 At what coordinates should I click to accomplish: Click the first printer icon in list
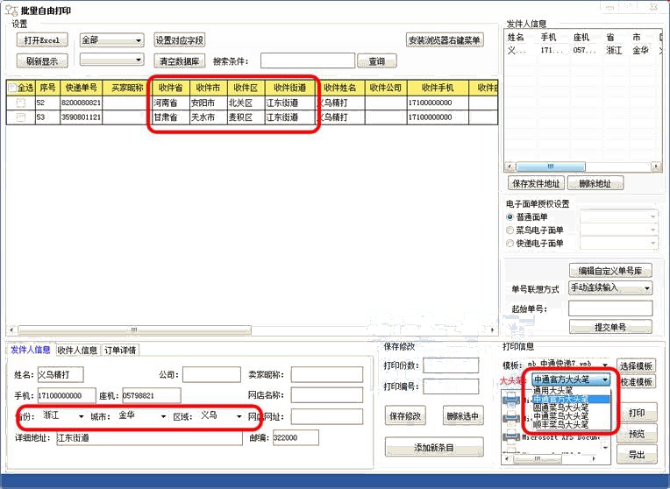[x=515, y=399]
